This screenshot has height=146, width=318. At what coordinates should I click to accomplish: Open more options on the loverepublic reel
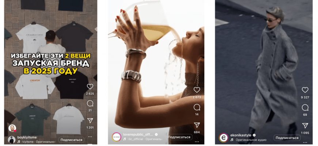coord(197,142)
